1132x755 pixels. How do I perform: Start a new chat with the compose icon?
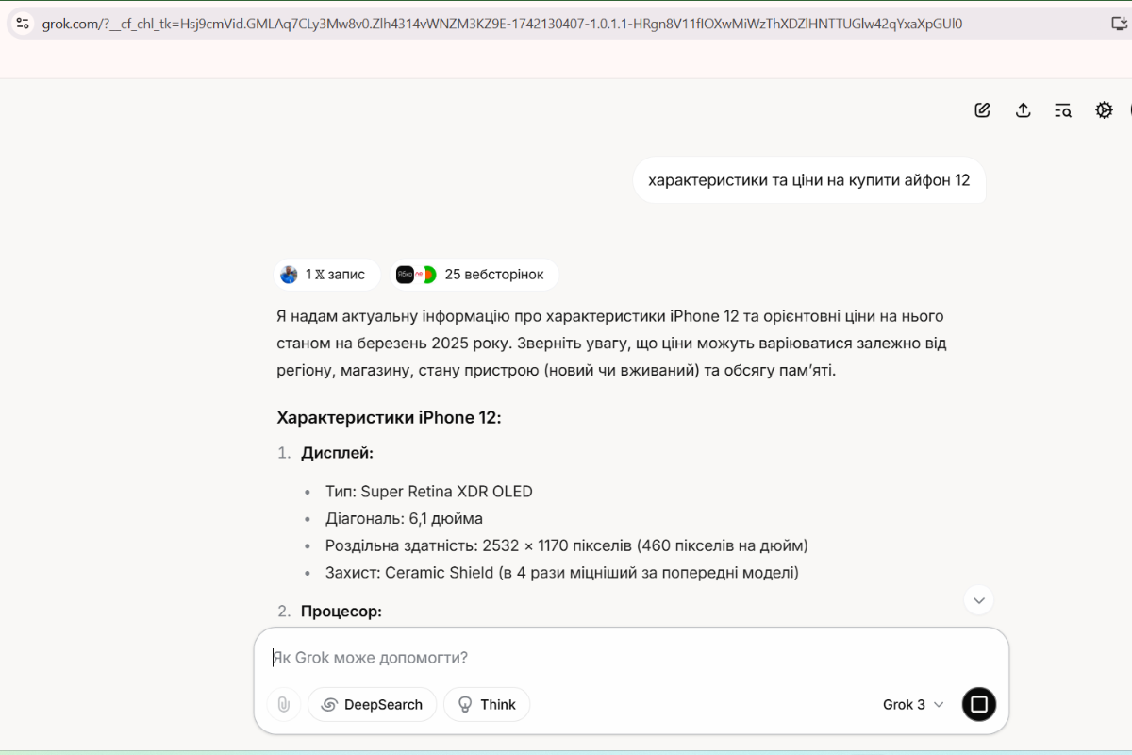point(982,110)
